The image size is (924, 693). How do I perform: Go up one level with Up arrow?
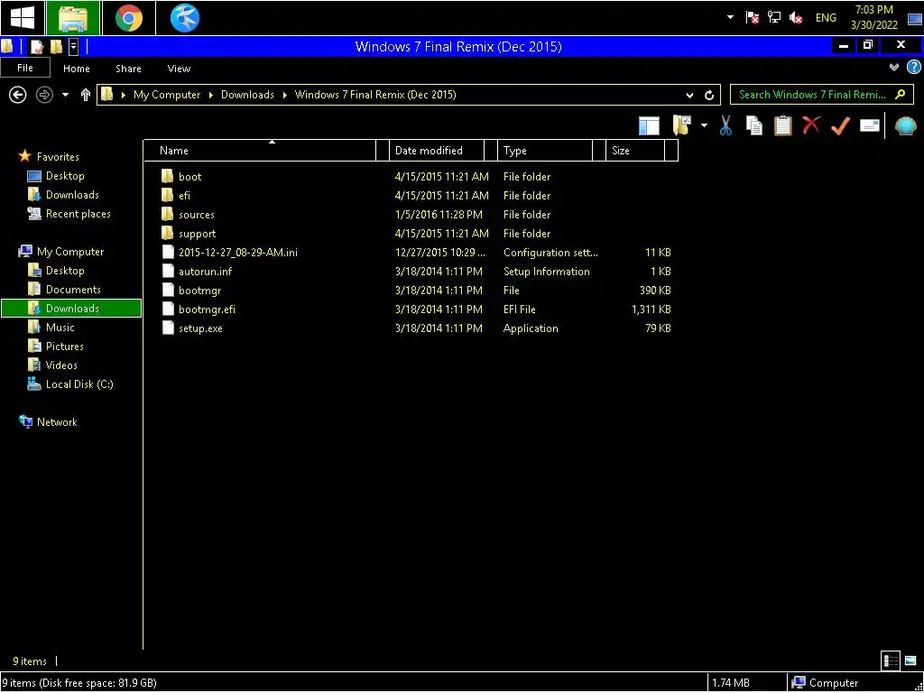pyautogui.click(x=86, y=94)
